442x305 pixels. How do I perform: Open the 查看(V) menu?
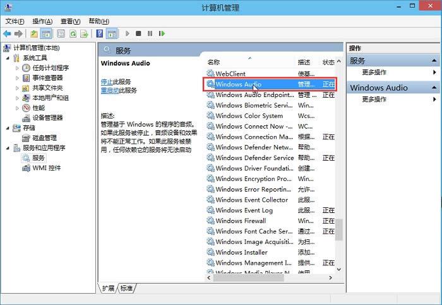[70, 21]
